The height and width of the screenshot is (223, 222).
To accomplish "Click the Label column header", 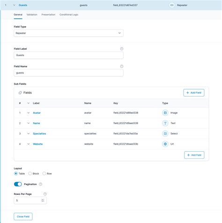I will [36, 103].
